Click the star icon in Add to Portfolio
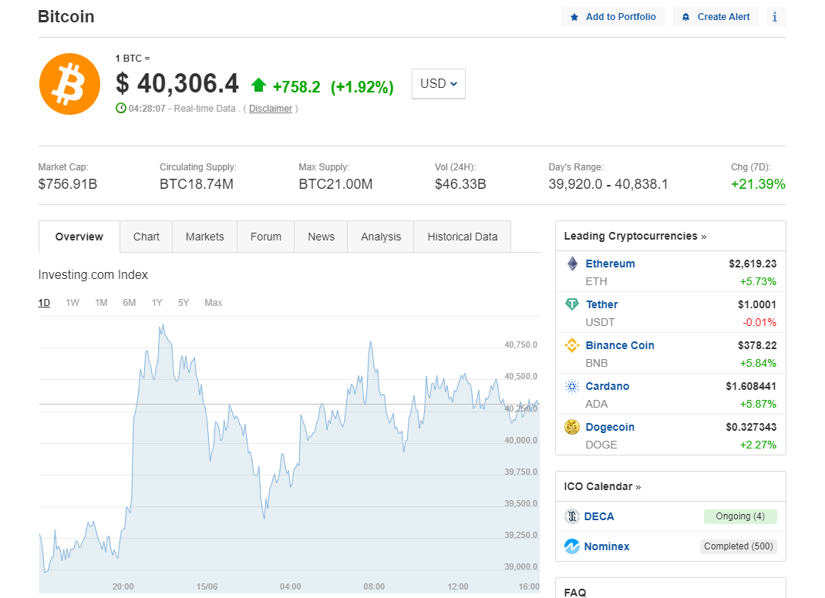The height and width of the screenshot is (598, 825). click(x=574, y=18)
